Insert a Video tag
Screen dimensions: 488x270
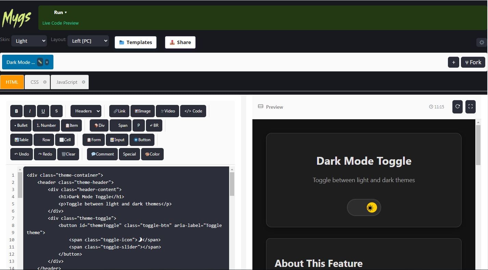(x=167, y=111)
